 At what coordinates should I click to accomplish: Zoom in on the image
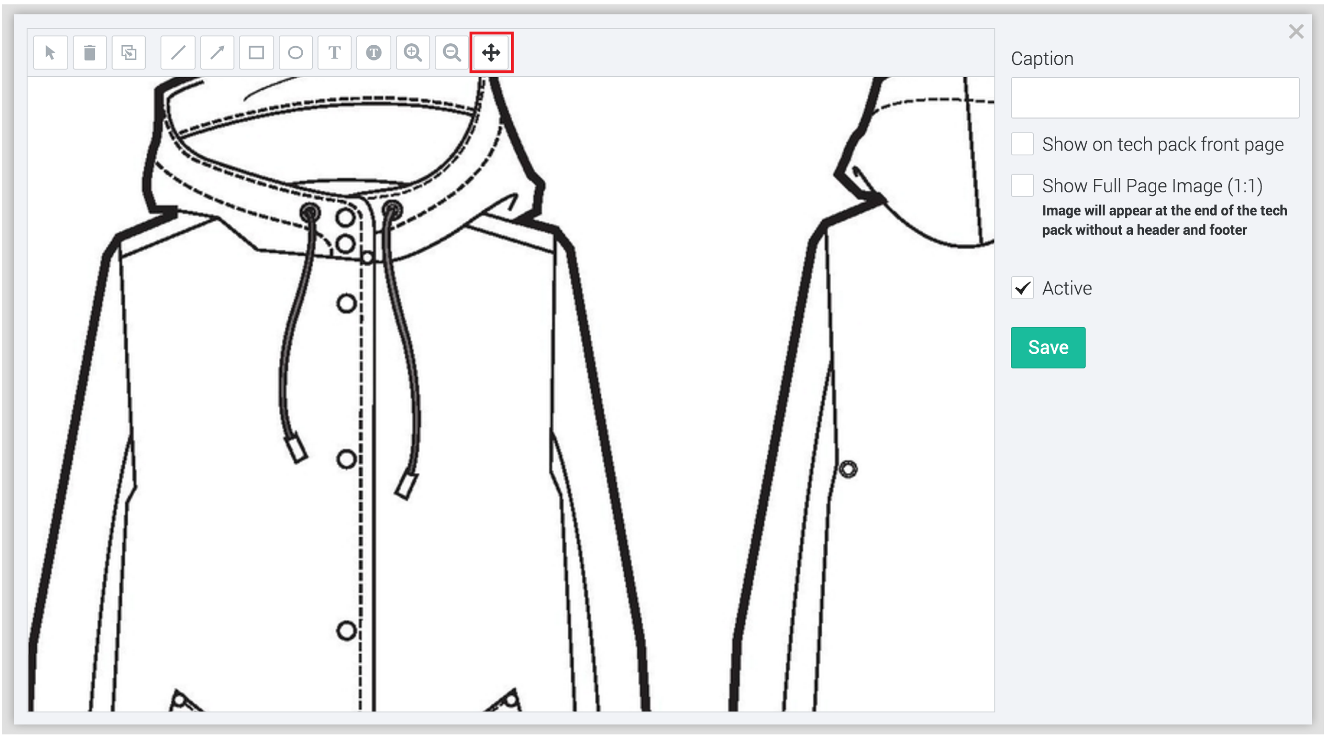click(413, 52)
